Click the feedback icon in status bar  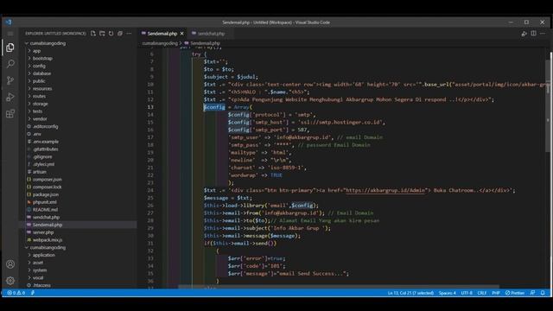click(532, 293)
